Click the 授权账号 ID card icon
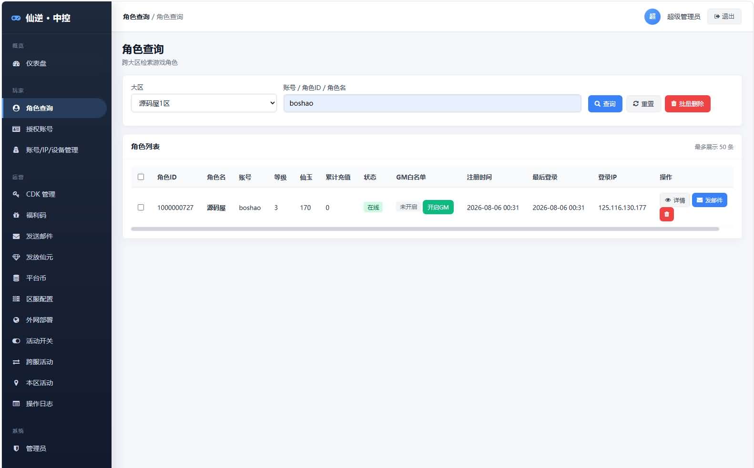This screenshot has width=754, height=468. [16, 129]
